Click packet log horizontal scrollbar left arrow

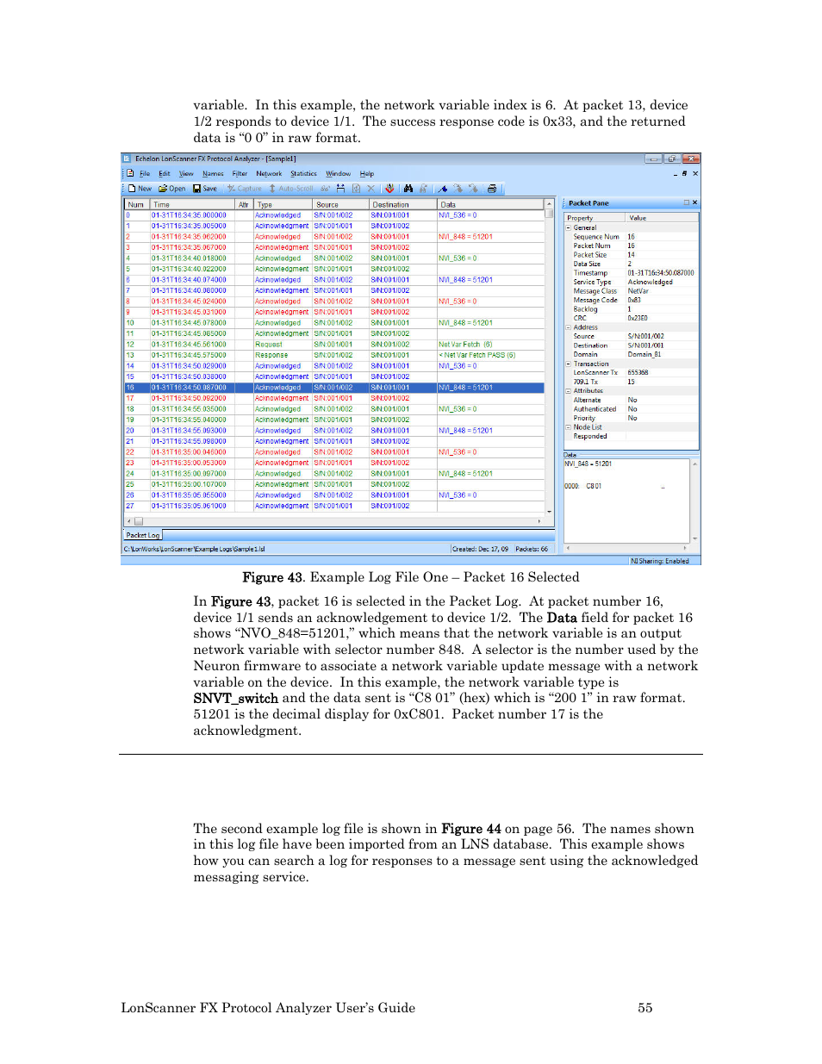click(129, 521)
